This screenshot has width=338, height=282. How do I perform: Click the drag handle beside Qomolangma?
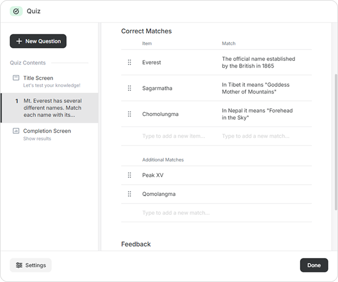pos(129,194)
